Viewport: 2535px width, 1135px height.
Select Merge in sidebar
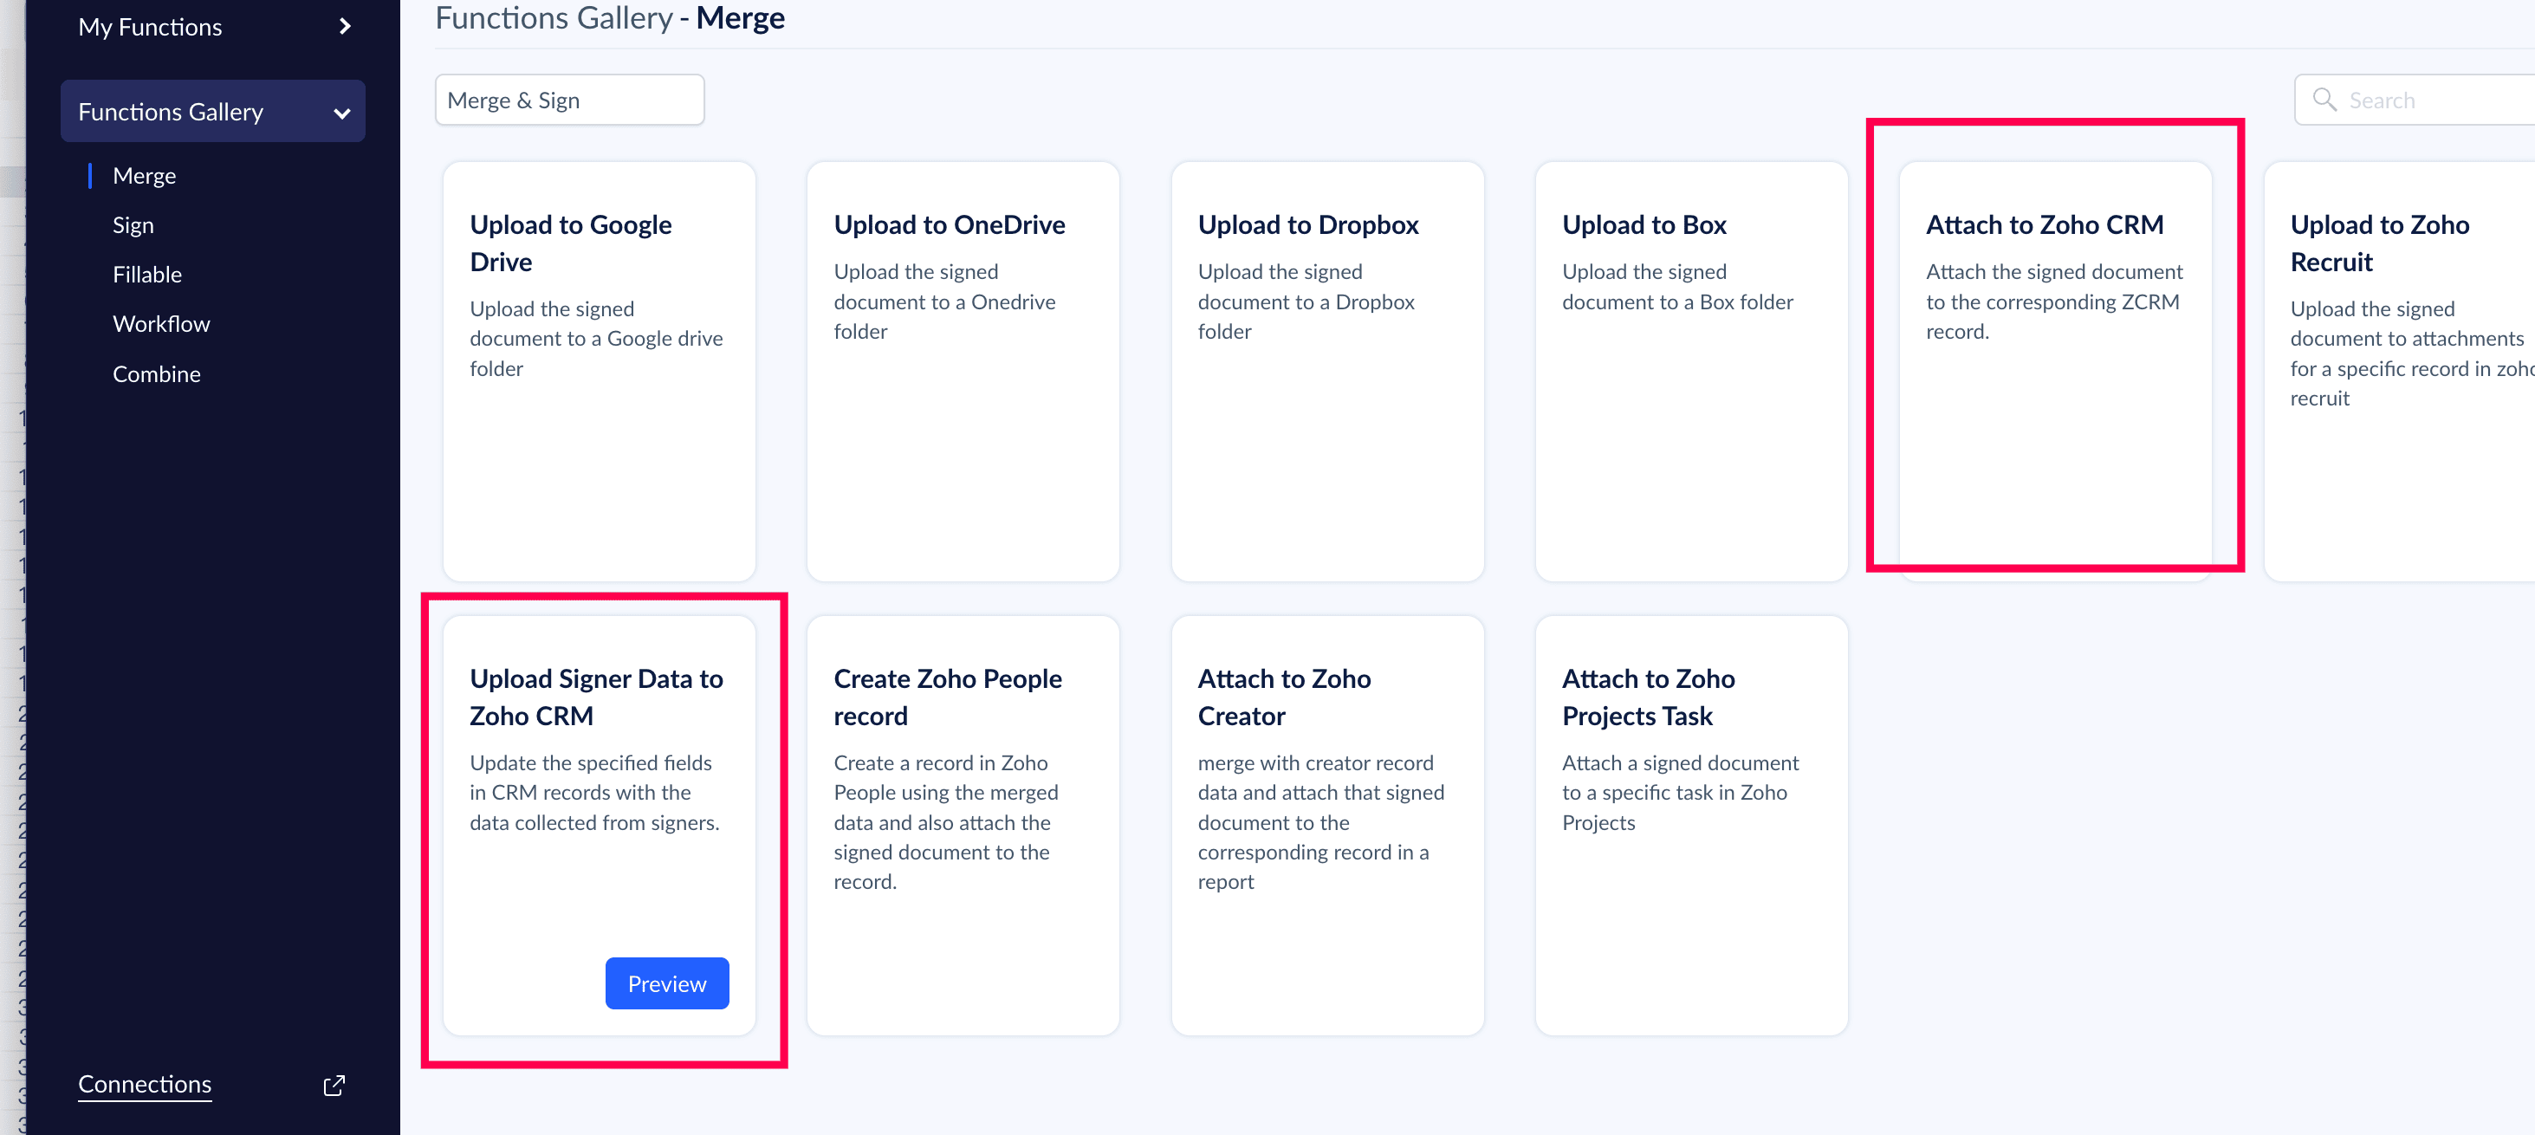pos(144,175)
